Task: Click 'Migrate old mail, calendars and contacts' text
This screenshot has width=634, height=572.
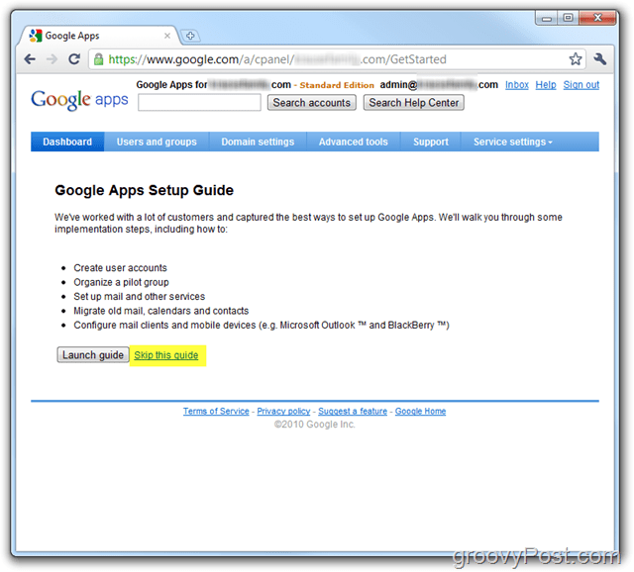Action: click(160, 311)
